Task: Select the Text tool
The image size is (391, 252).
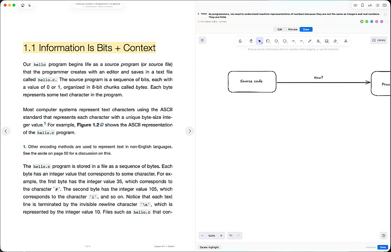Action: tap(318, 41)
